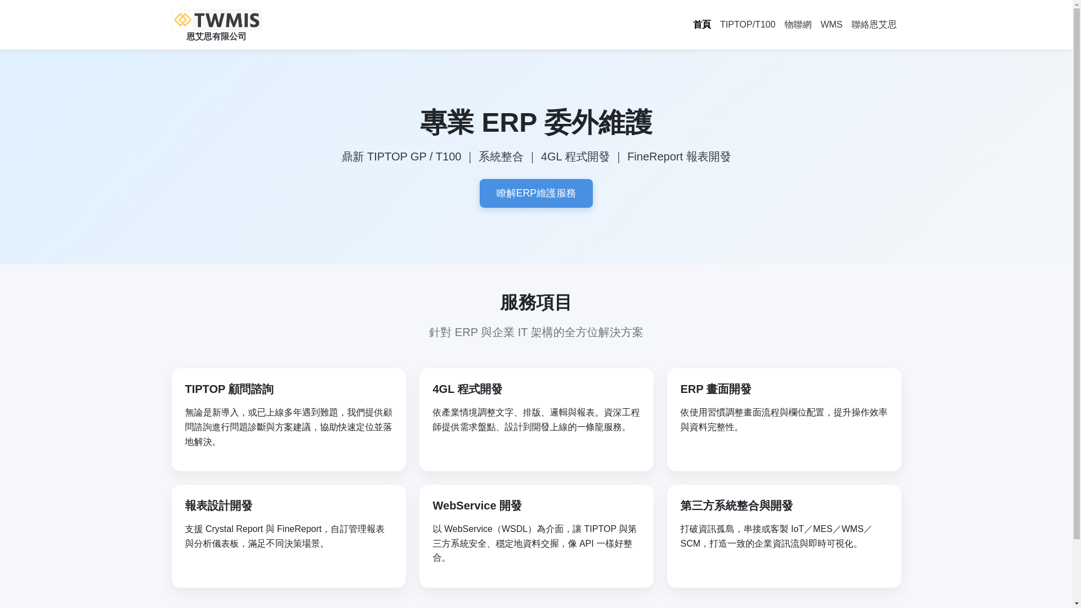Image resolution: width=1081 pixels, height=608 pixels.
Task: Open the 首頁 navigation item
Action: pyautogui.click(x=702, y=25)
